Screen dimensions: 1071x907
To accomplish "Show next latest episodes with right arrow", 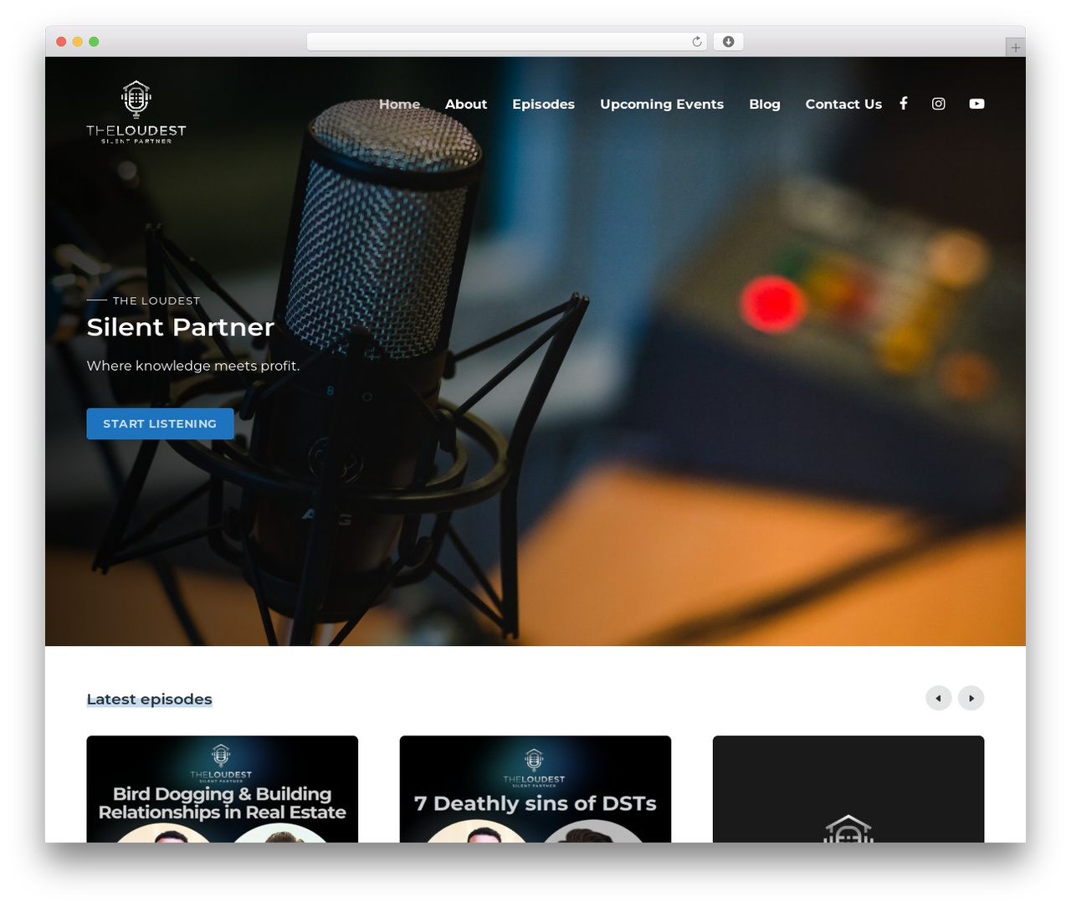I will pyautogui.click(x=971, y=698).
